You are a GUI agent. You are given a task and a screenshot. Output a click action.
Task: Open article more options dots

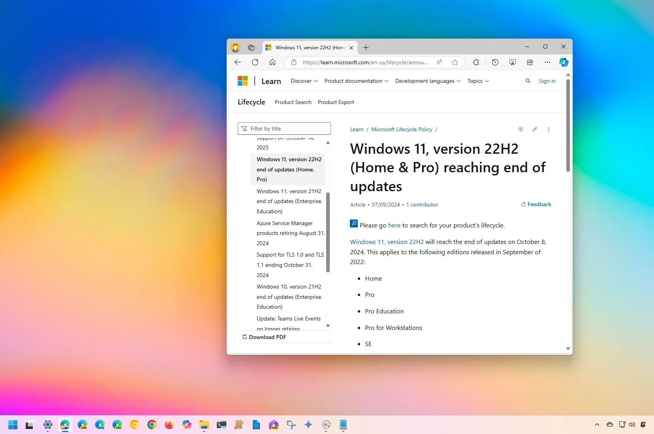click(x=549, y=129)
